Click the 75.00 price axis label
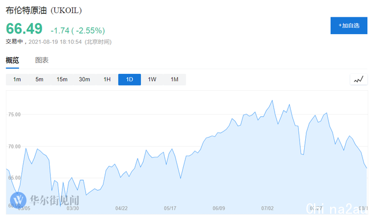370x216 pixels. (x=14, y=114)
